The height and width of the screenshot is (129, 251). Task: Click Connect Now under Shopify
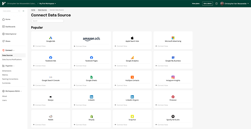click(80, 125)
